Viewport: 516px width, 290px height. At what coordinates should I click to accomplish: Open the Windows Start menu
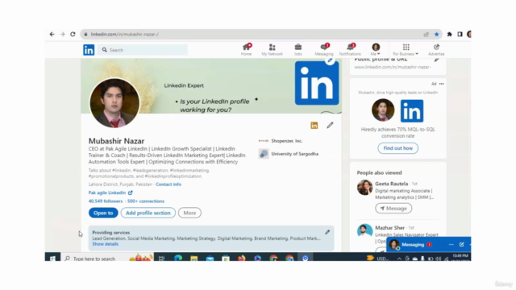(x=52, y=259)
